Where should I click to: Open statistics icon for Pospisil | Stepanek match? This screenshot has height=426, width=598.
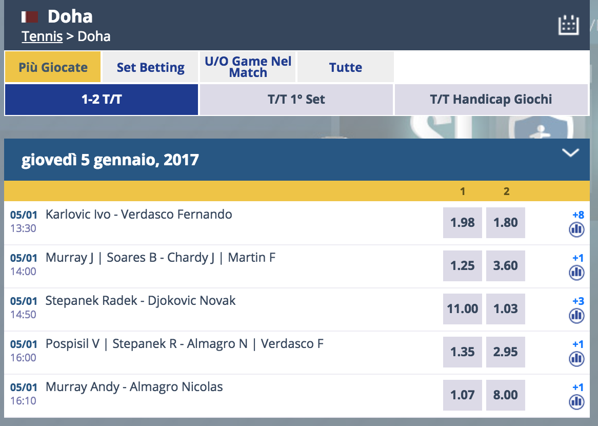(576, 359)
